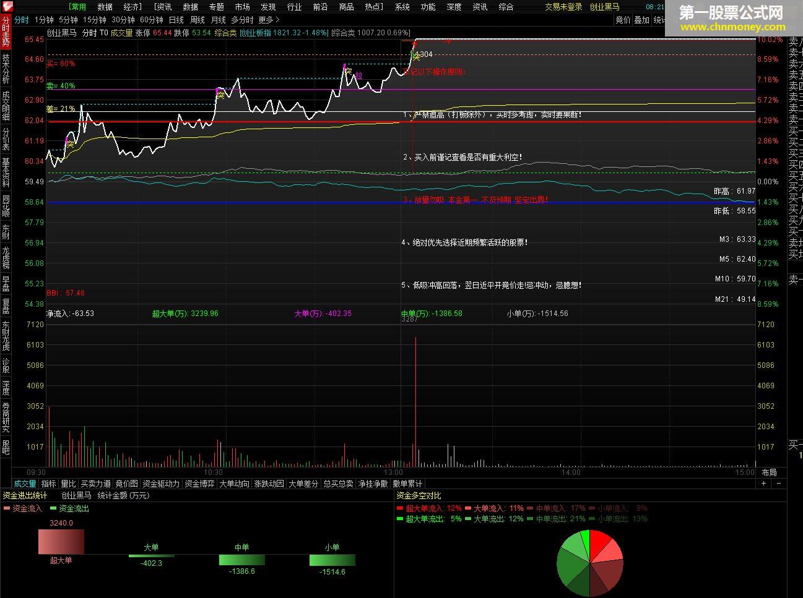Select the 大单差分 indicator tab
803x598 pixels.
(x=303, y=484)
